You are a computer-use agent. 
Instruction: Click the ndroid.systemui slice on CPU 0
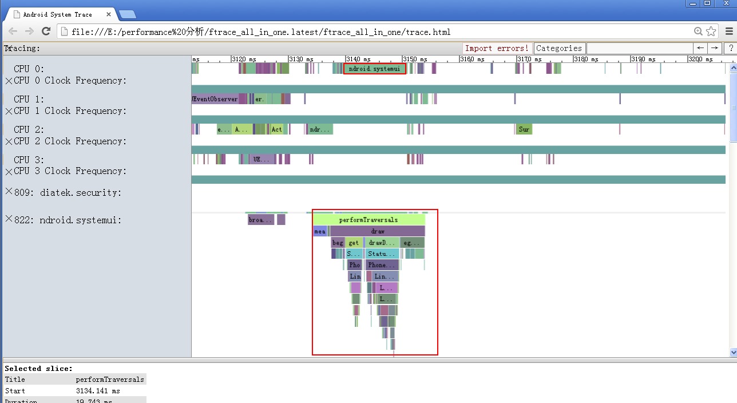click(374, 69)
